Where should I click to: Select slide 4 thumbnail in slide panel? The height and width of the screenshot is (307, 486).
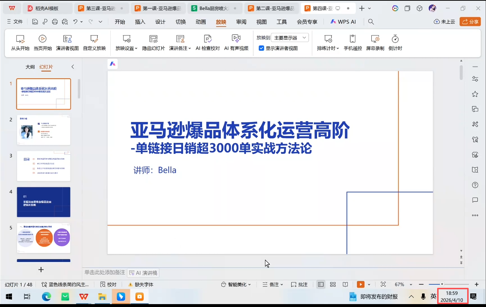[43, 202]
